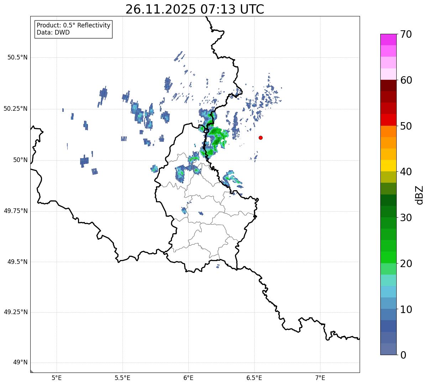Image resolution: width=428 pixels, height=385 pixels.
Task: Click the "50.25°N" latitude label
Action: 15,109
